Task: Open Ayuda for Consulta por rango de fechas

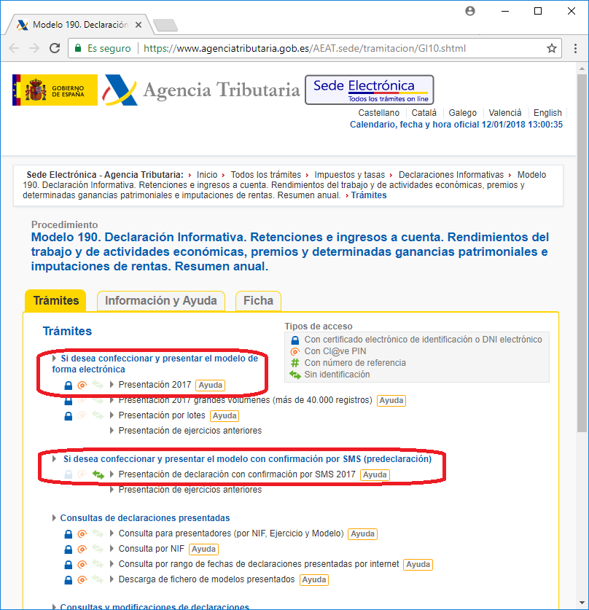Action: [x=418, y=565]
